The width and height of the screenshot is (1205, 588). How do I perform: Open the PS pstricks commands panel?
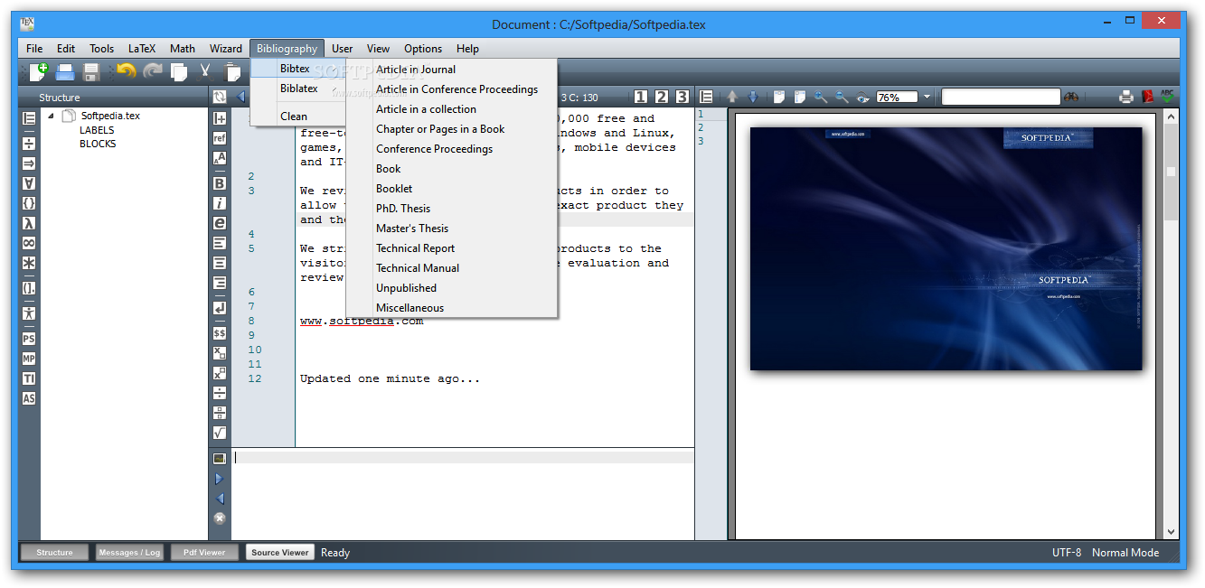29,339
